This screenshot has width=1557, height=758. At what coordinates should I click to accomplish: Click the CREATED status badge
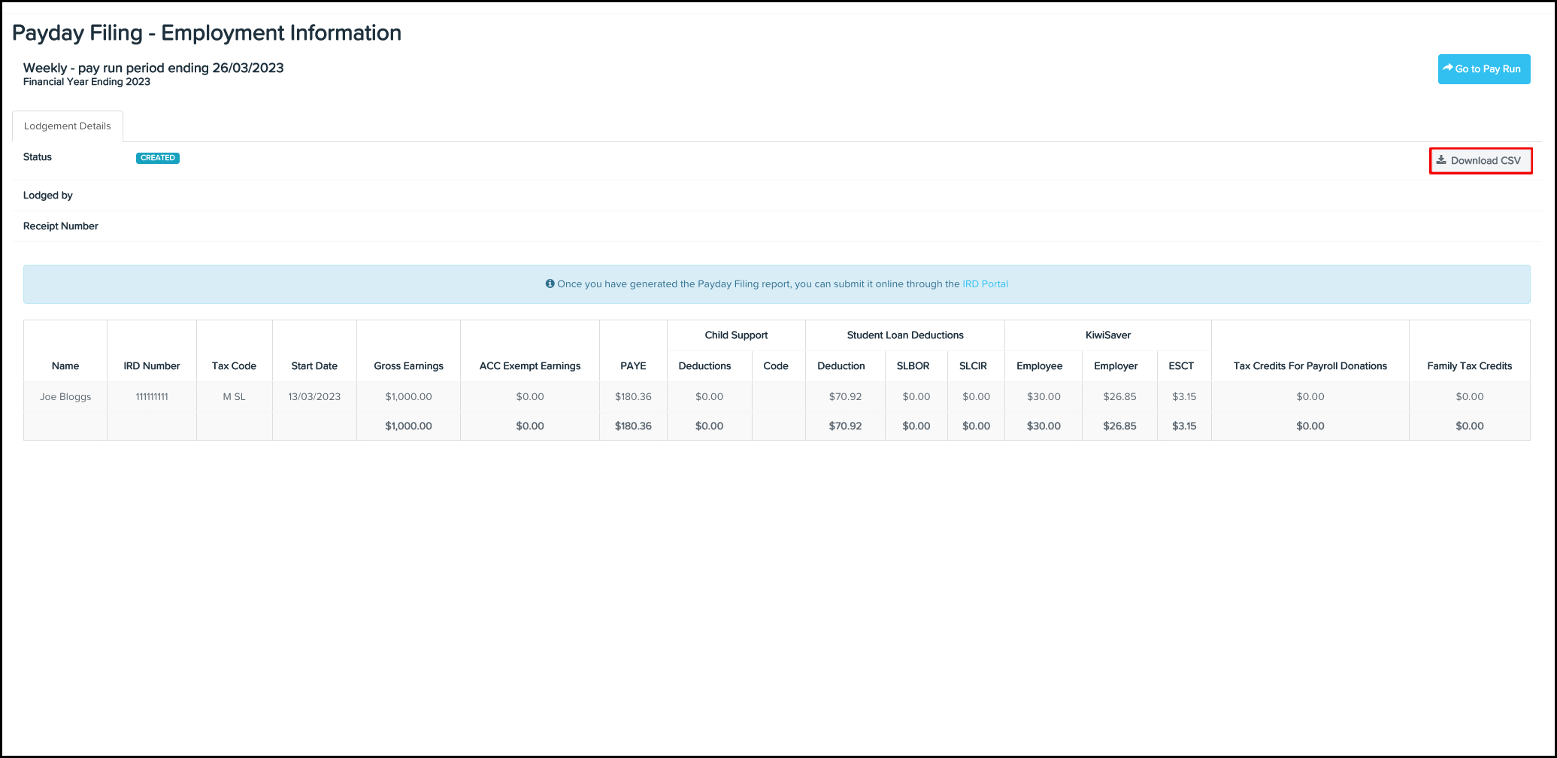click(x=158, y=158)
